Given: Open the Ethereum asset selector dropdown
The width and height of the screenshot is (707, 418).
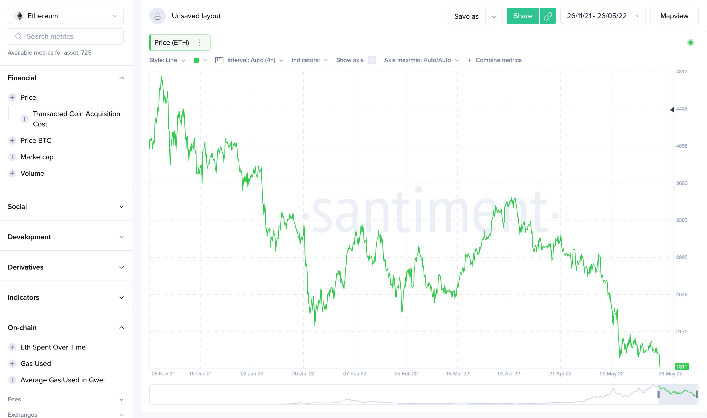Looking at the screenshot, I should tap(66, 16).
